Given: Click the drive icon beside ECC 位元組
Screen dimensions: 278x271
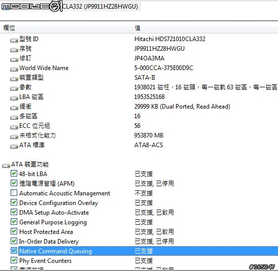Looking at the screenshot, I should coord(14,127).
